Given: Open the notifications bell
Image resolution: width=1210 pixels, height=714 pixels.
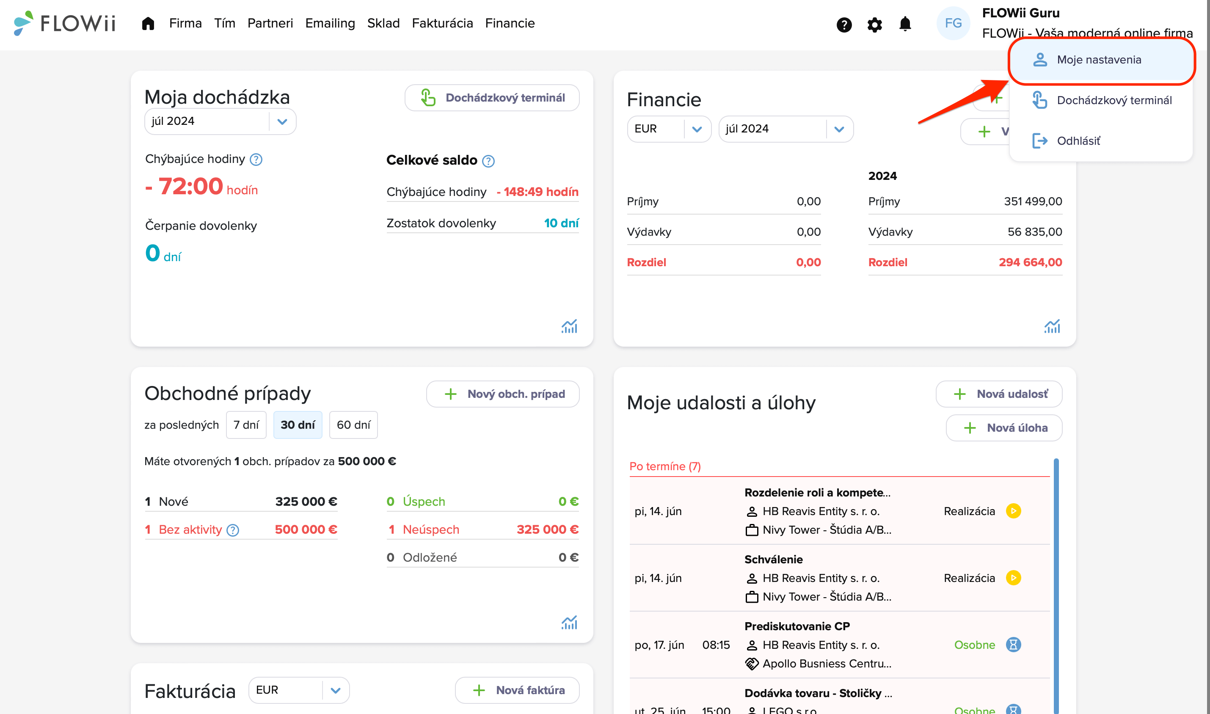Looking at the screenshot, I should [905, 24].
